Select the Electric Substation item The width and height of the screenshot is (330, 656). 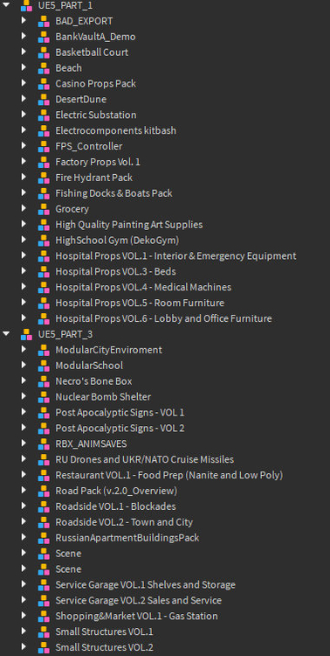tap(96, 115)
